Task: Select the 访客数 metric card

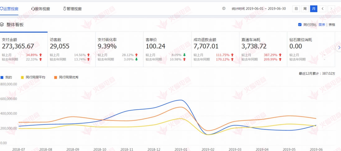Action: point(71,49)
